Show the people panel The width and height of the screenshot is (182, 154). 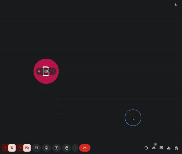pyautogui.click(x=154, y=148)
